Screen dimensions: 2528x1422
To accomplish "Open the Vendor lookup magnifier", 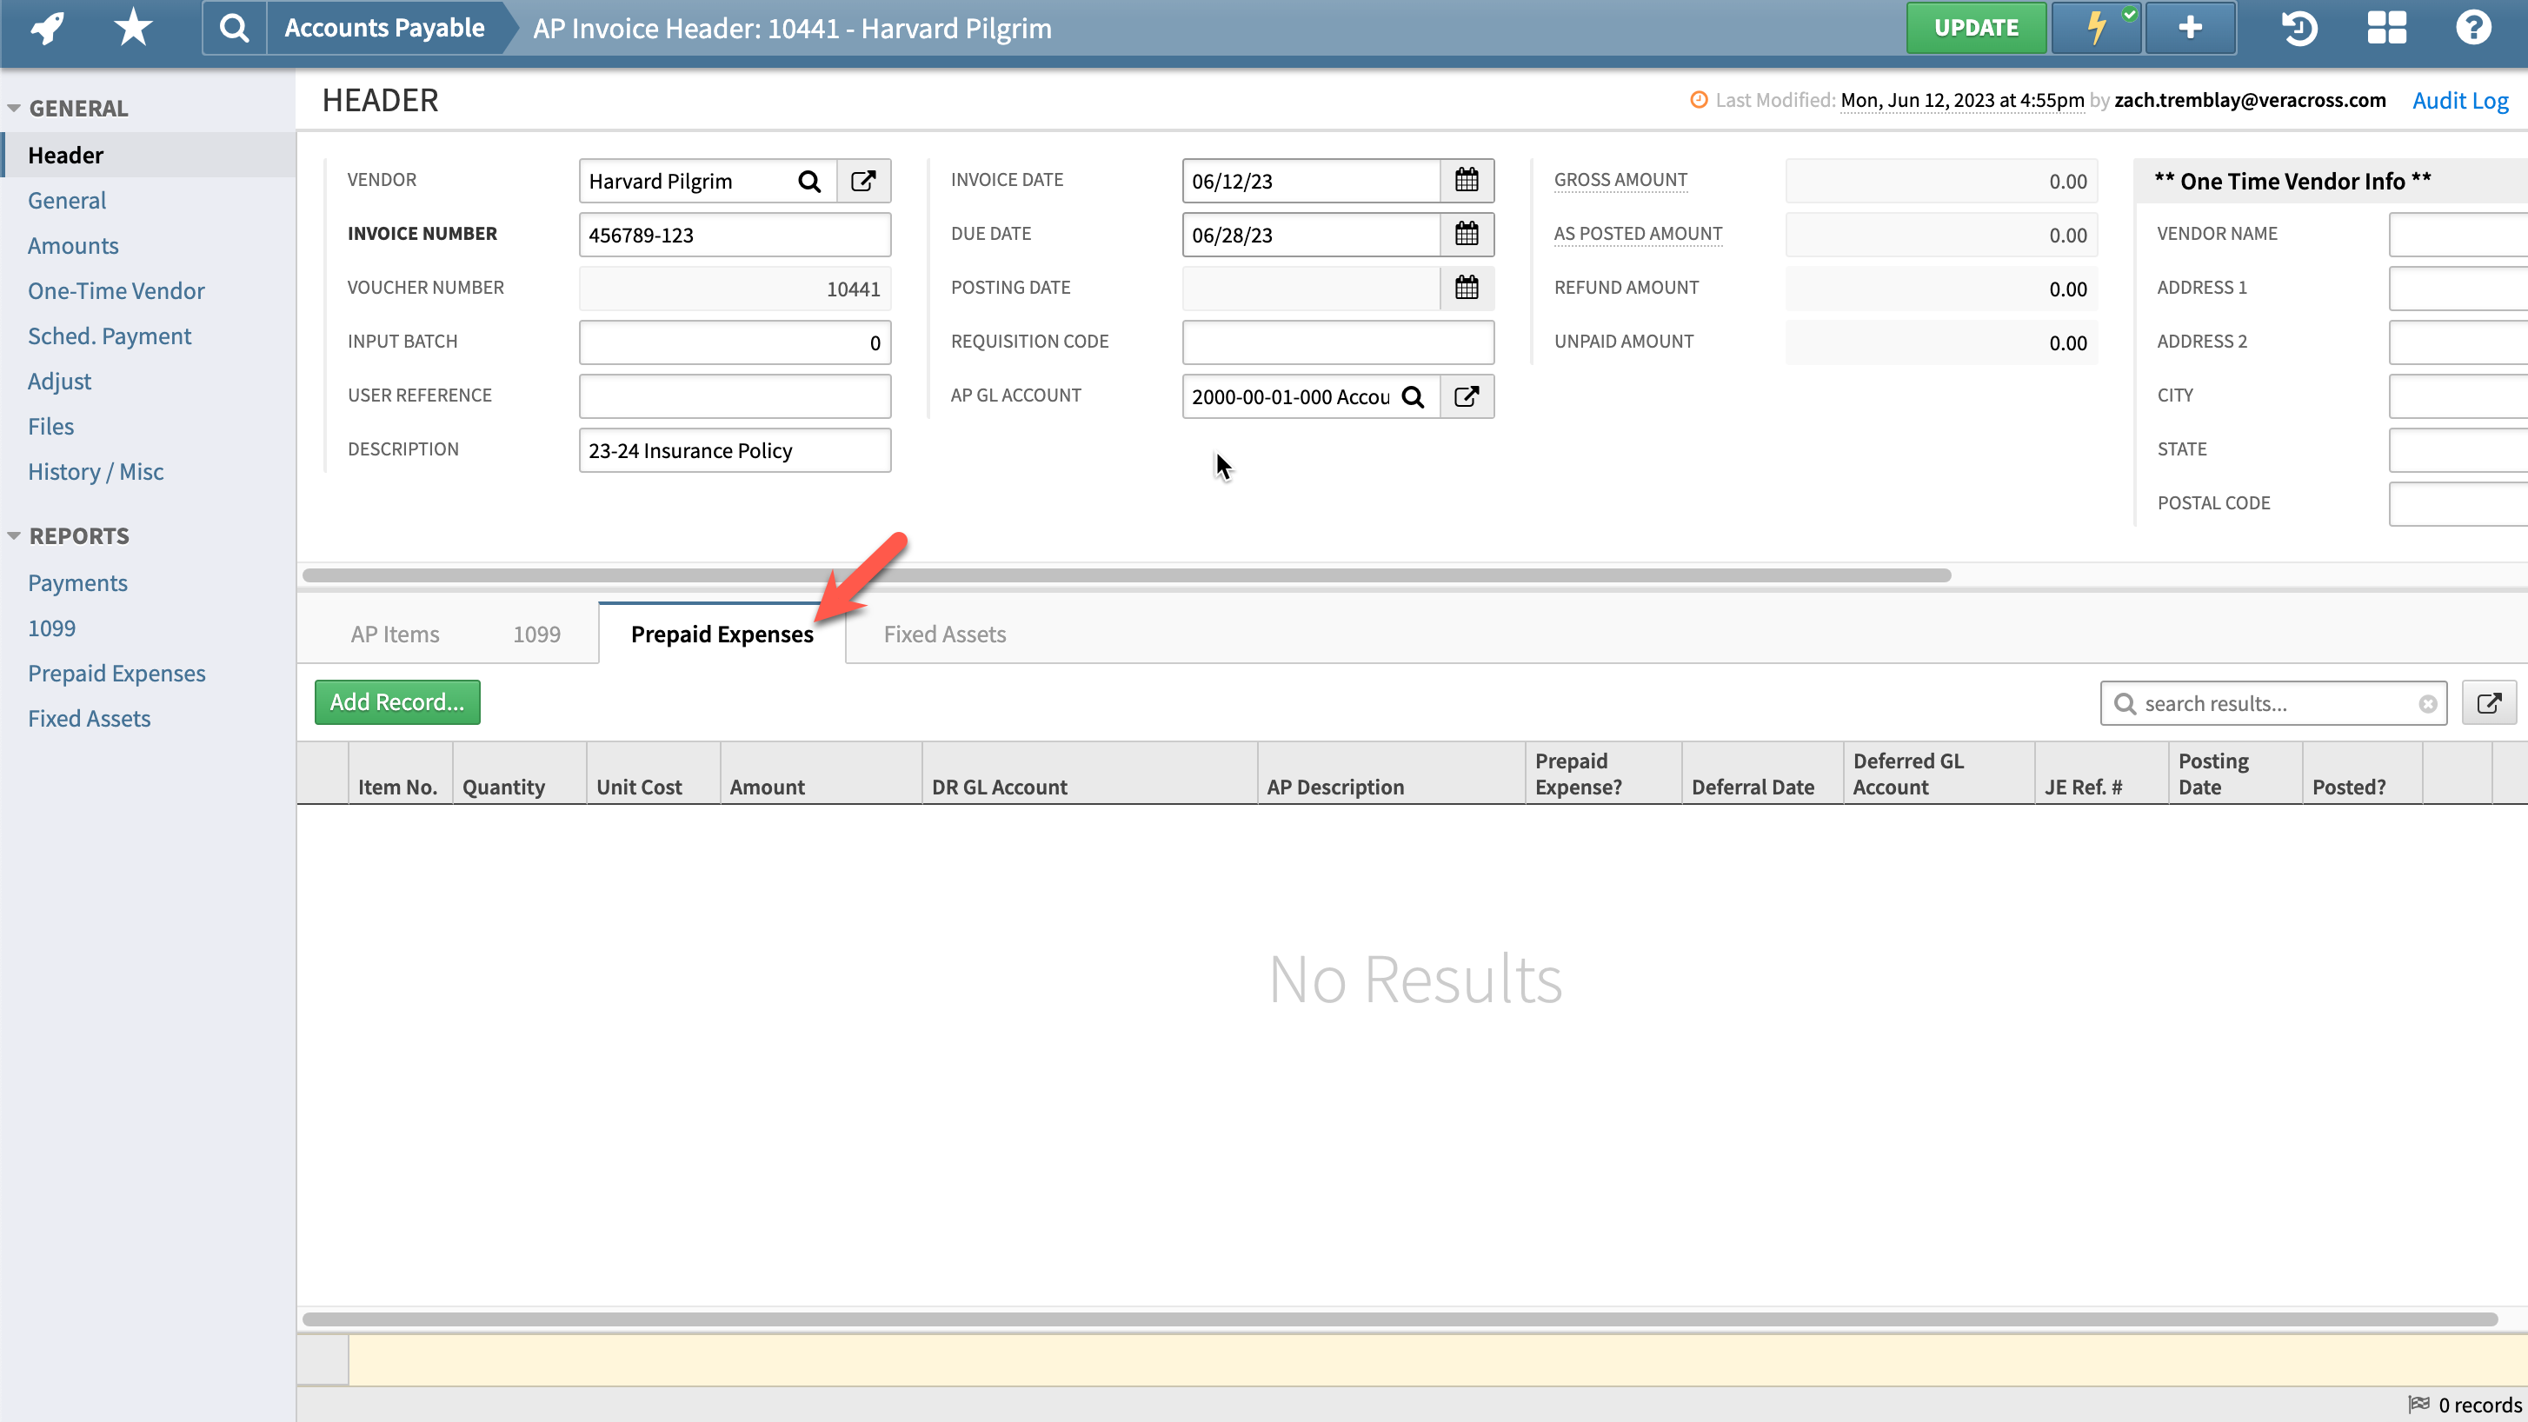I will pyautogui.click(x=809, y=181).
